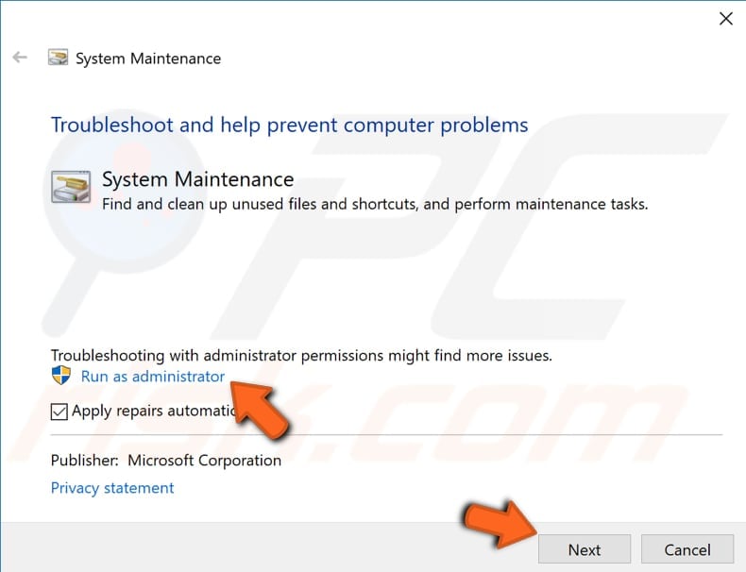Click the Apply repairs automatically label text
This screenshot has width=746, height=572.
click(155, 411)
